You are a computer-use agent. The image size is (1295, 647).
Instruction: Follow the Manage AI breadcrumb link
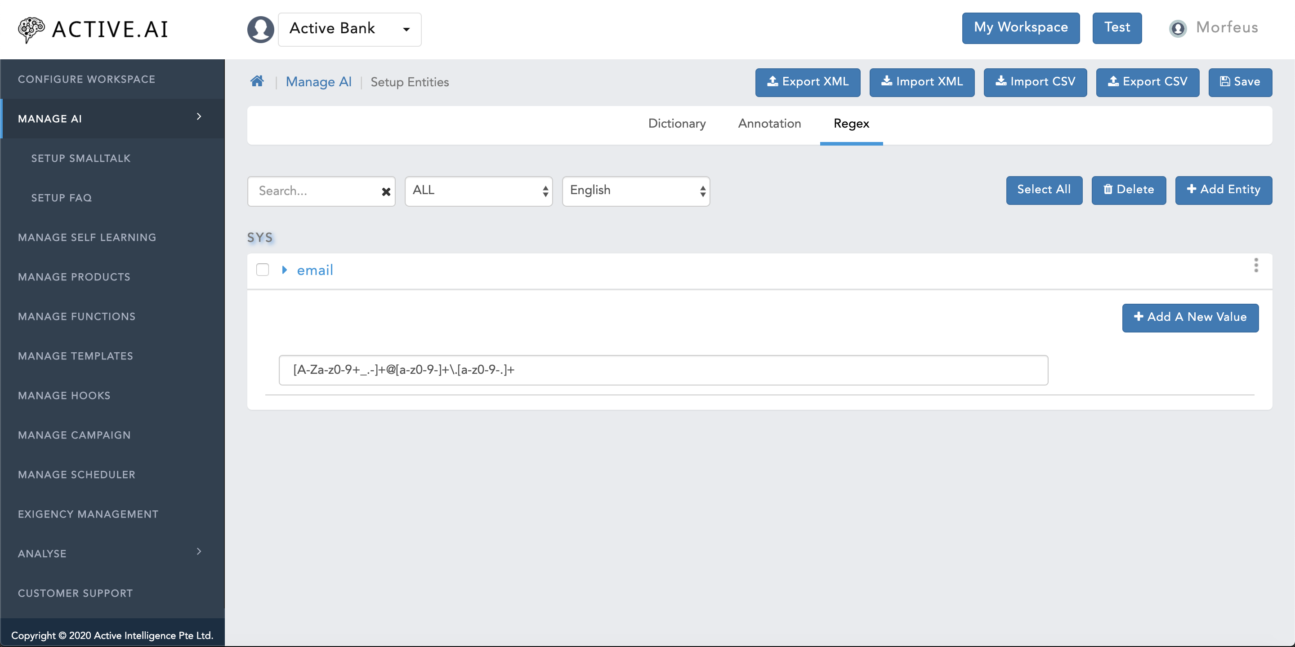point(318,82)
